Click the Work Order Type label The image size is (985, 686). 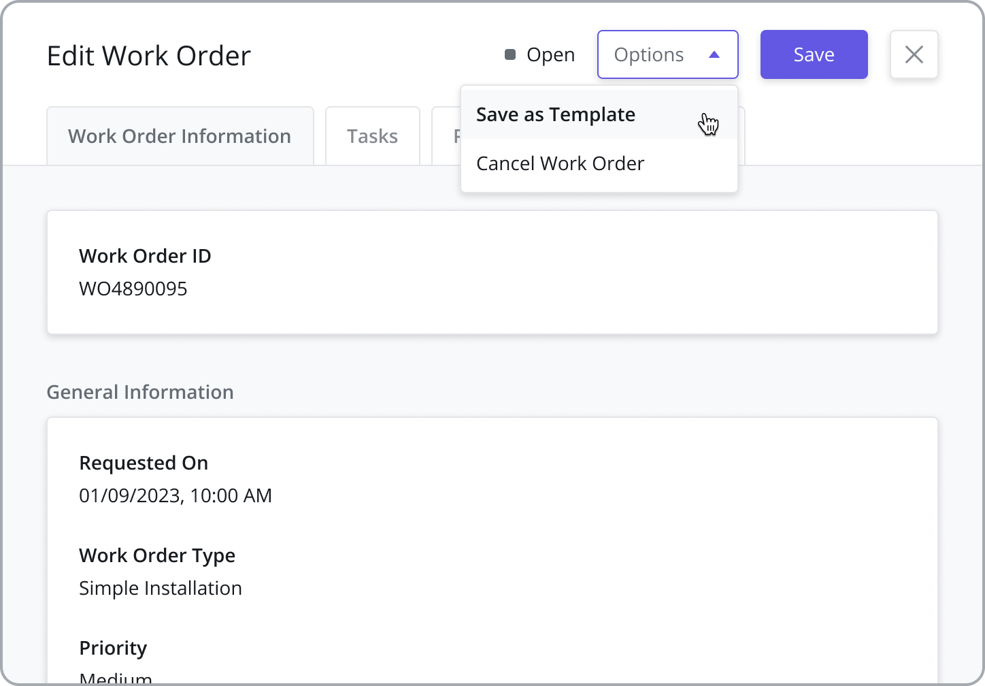(x=157, y=555)
